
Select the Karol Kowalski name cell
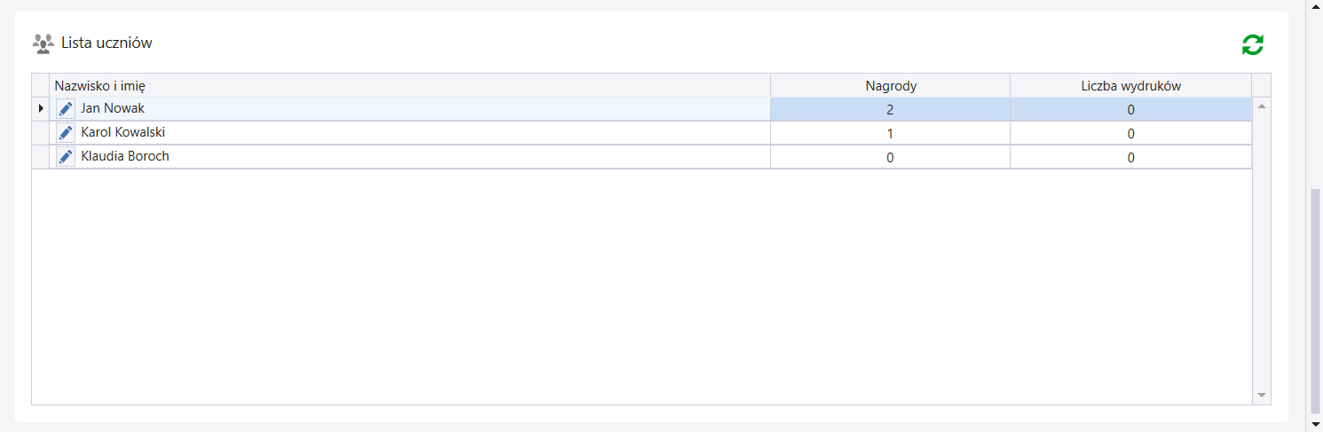(x=123, y=133)
